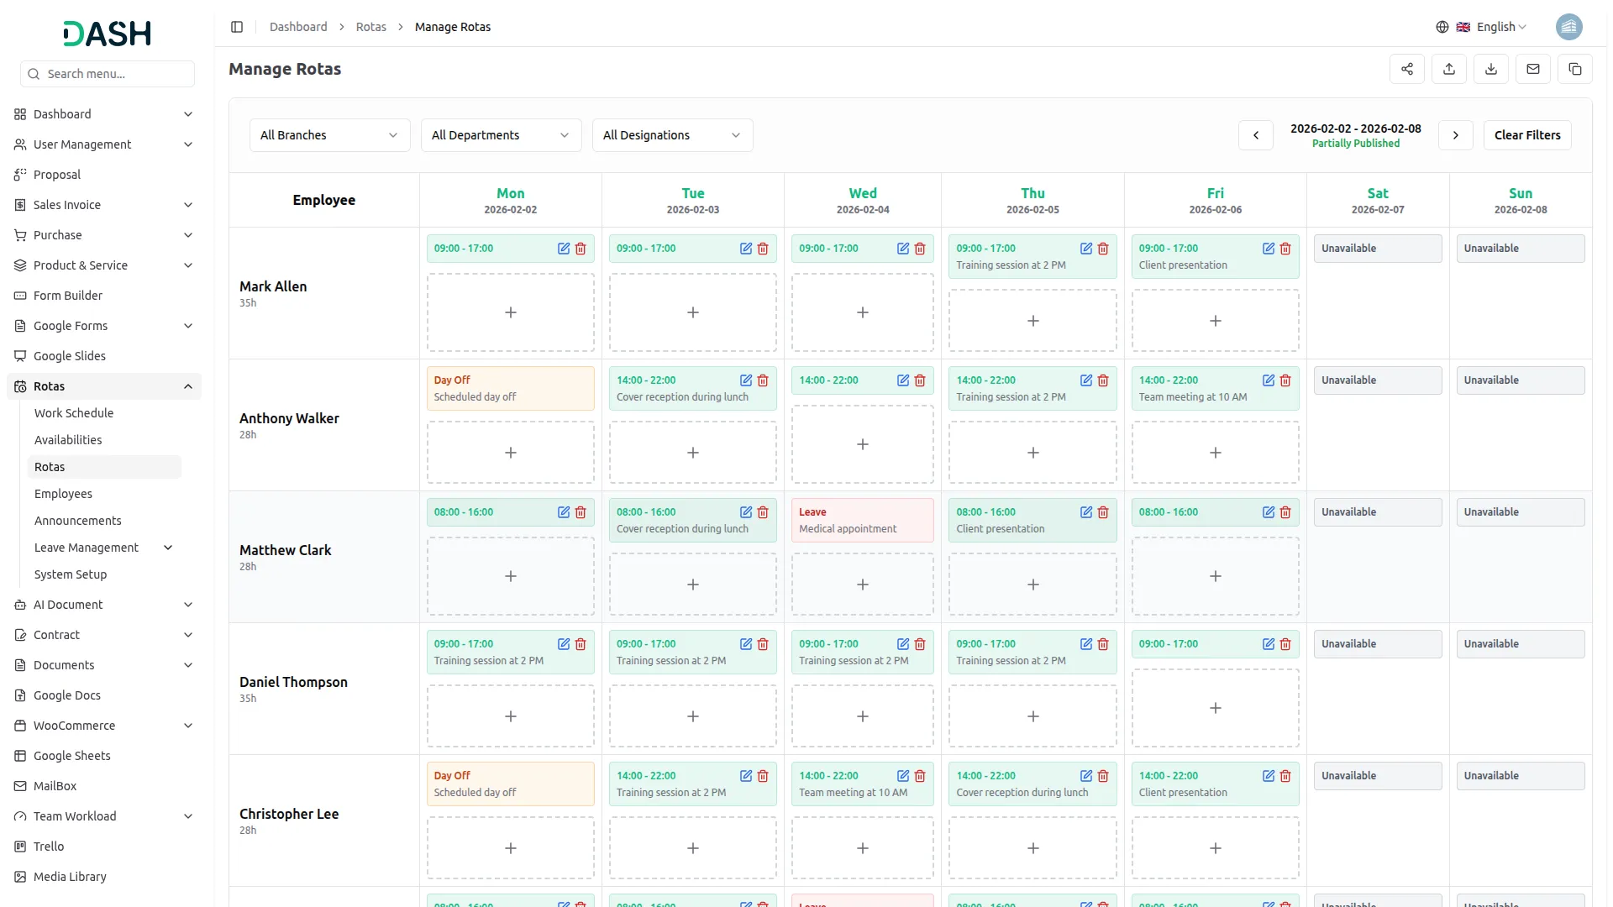The width and height of the screenshot is (1613, 907).
Task: Expand Leave Management submenu
Action: 168,548
